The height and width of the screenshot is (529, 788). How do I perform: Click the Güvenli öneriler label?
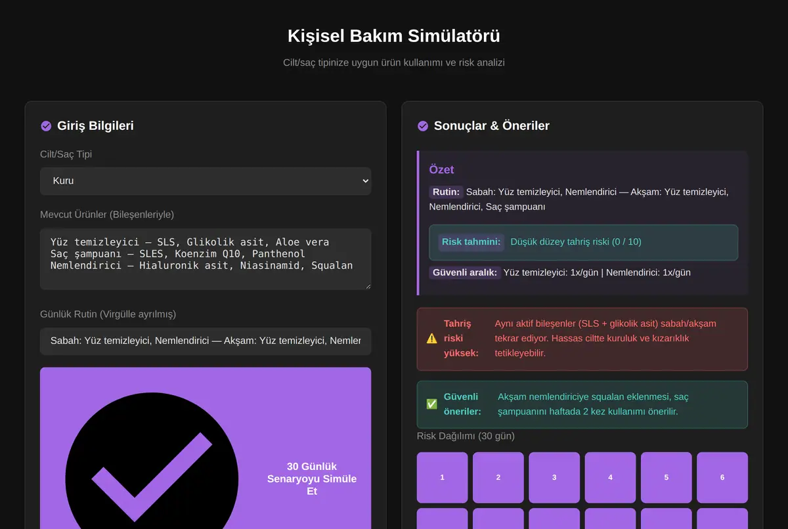click(x=462, y=404)
